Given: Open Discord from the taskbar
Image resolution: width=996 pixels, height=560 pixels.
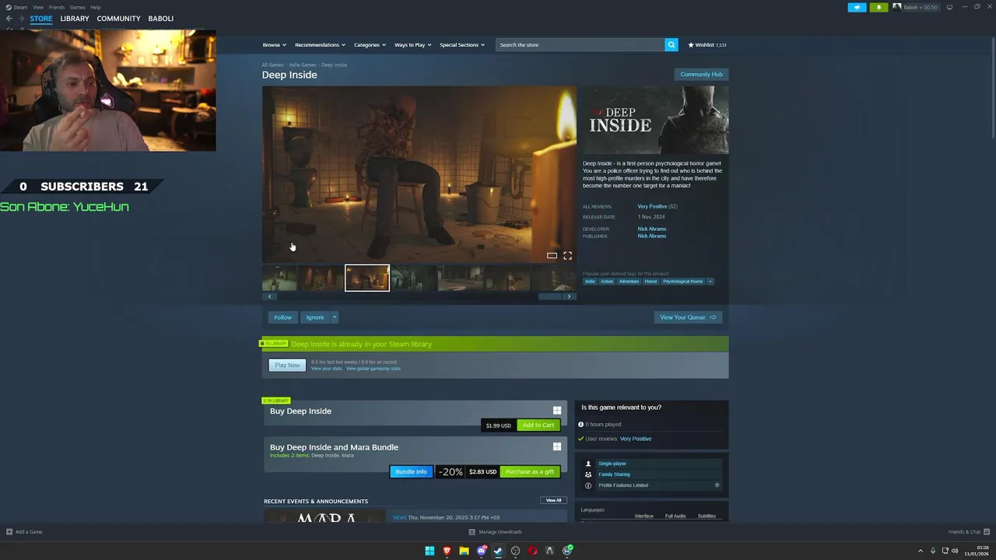Looking at the screenshot, I should coord(482,551).
